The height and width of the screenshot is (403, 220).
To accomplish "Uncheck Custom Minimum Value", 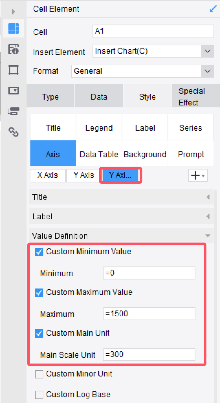I will point(39,252).
